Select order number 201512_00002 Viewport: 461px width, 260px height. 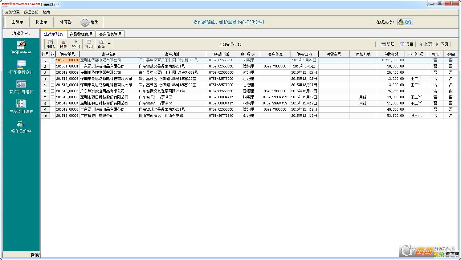click(x=67, y=116)
